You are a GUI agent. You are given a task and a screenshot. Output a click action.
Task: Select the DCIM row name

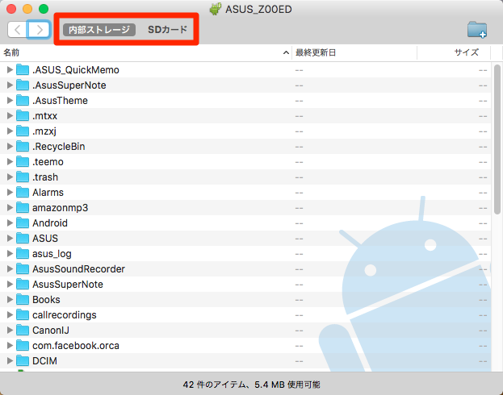44,361
